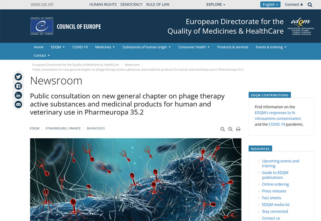Expand the Medicines navigation menu
This screenshot has width=321, height=221.
105,47
